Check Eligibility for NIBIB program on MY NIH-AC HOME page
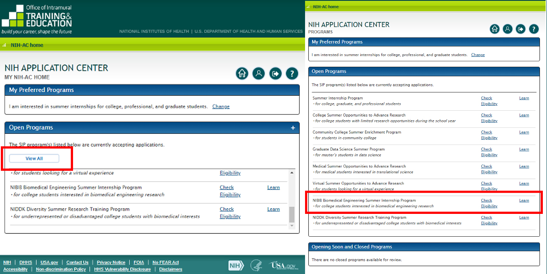Viewport: 547px width, 274px height. [x=230, y=191]
